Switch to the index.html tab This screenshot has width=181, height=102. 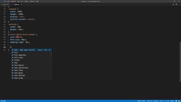(x=6, y=5)
